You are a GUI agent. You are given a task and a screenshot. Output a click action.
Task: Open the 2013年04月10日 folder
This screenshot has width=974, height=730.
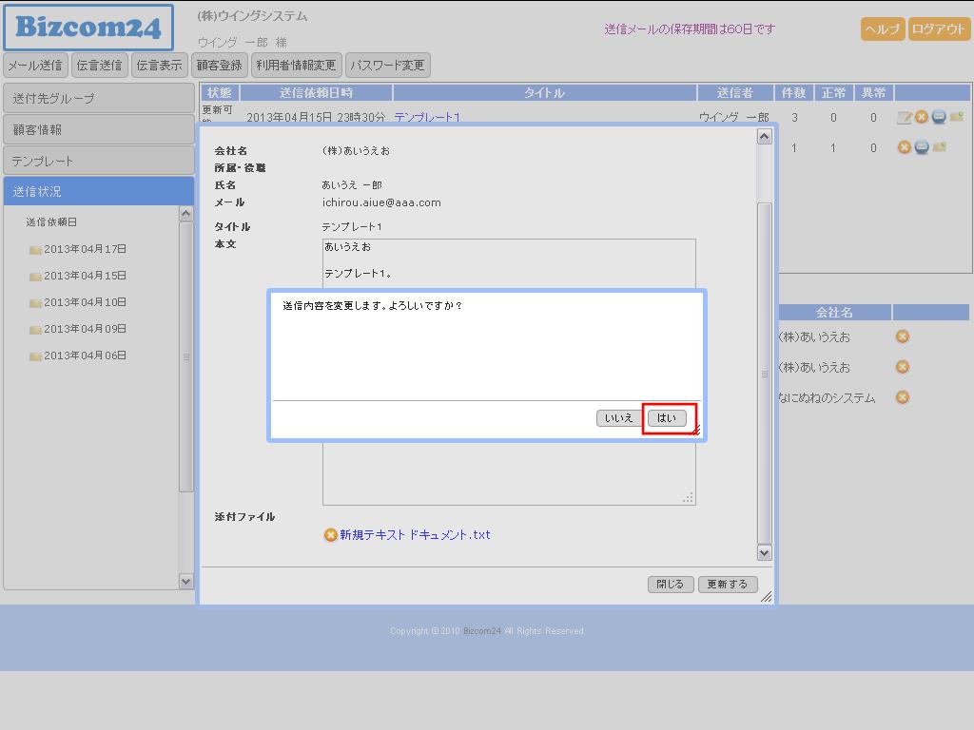point(85,302)
